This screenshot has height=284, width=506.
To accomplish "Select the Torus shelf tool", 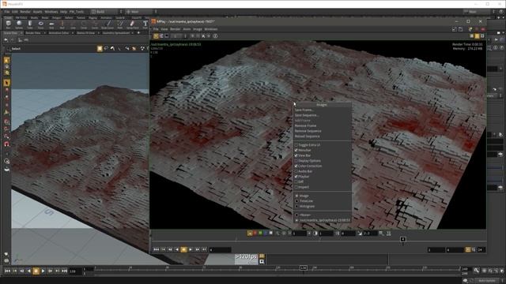I will pos(40,24).
